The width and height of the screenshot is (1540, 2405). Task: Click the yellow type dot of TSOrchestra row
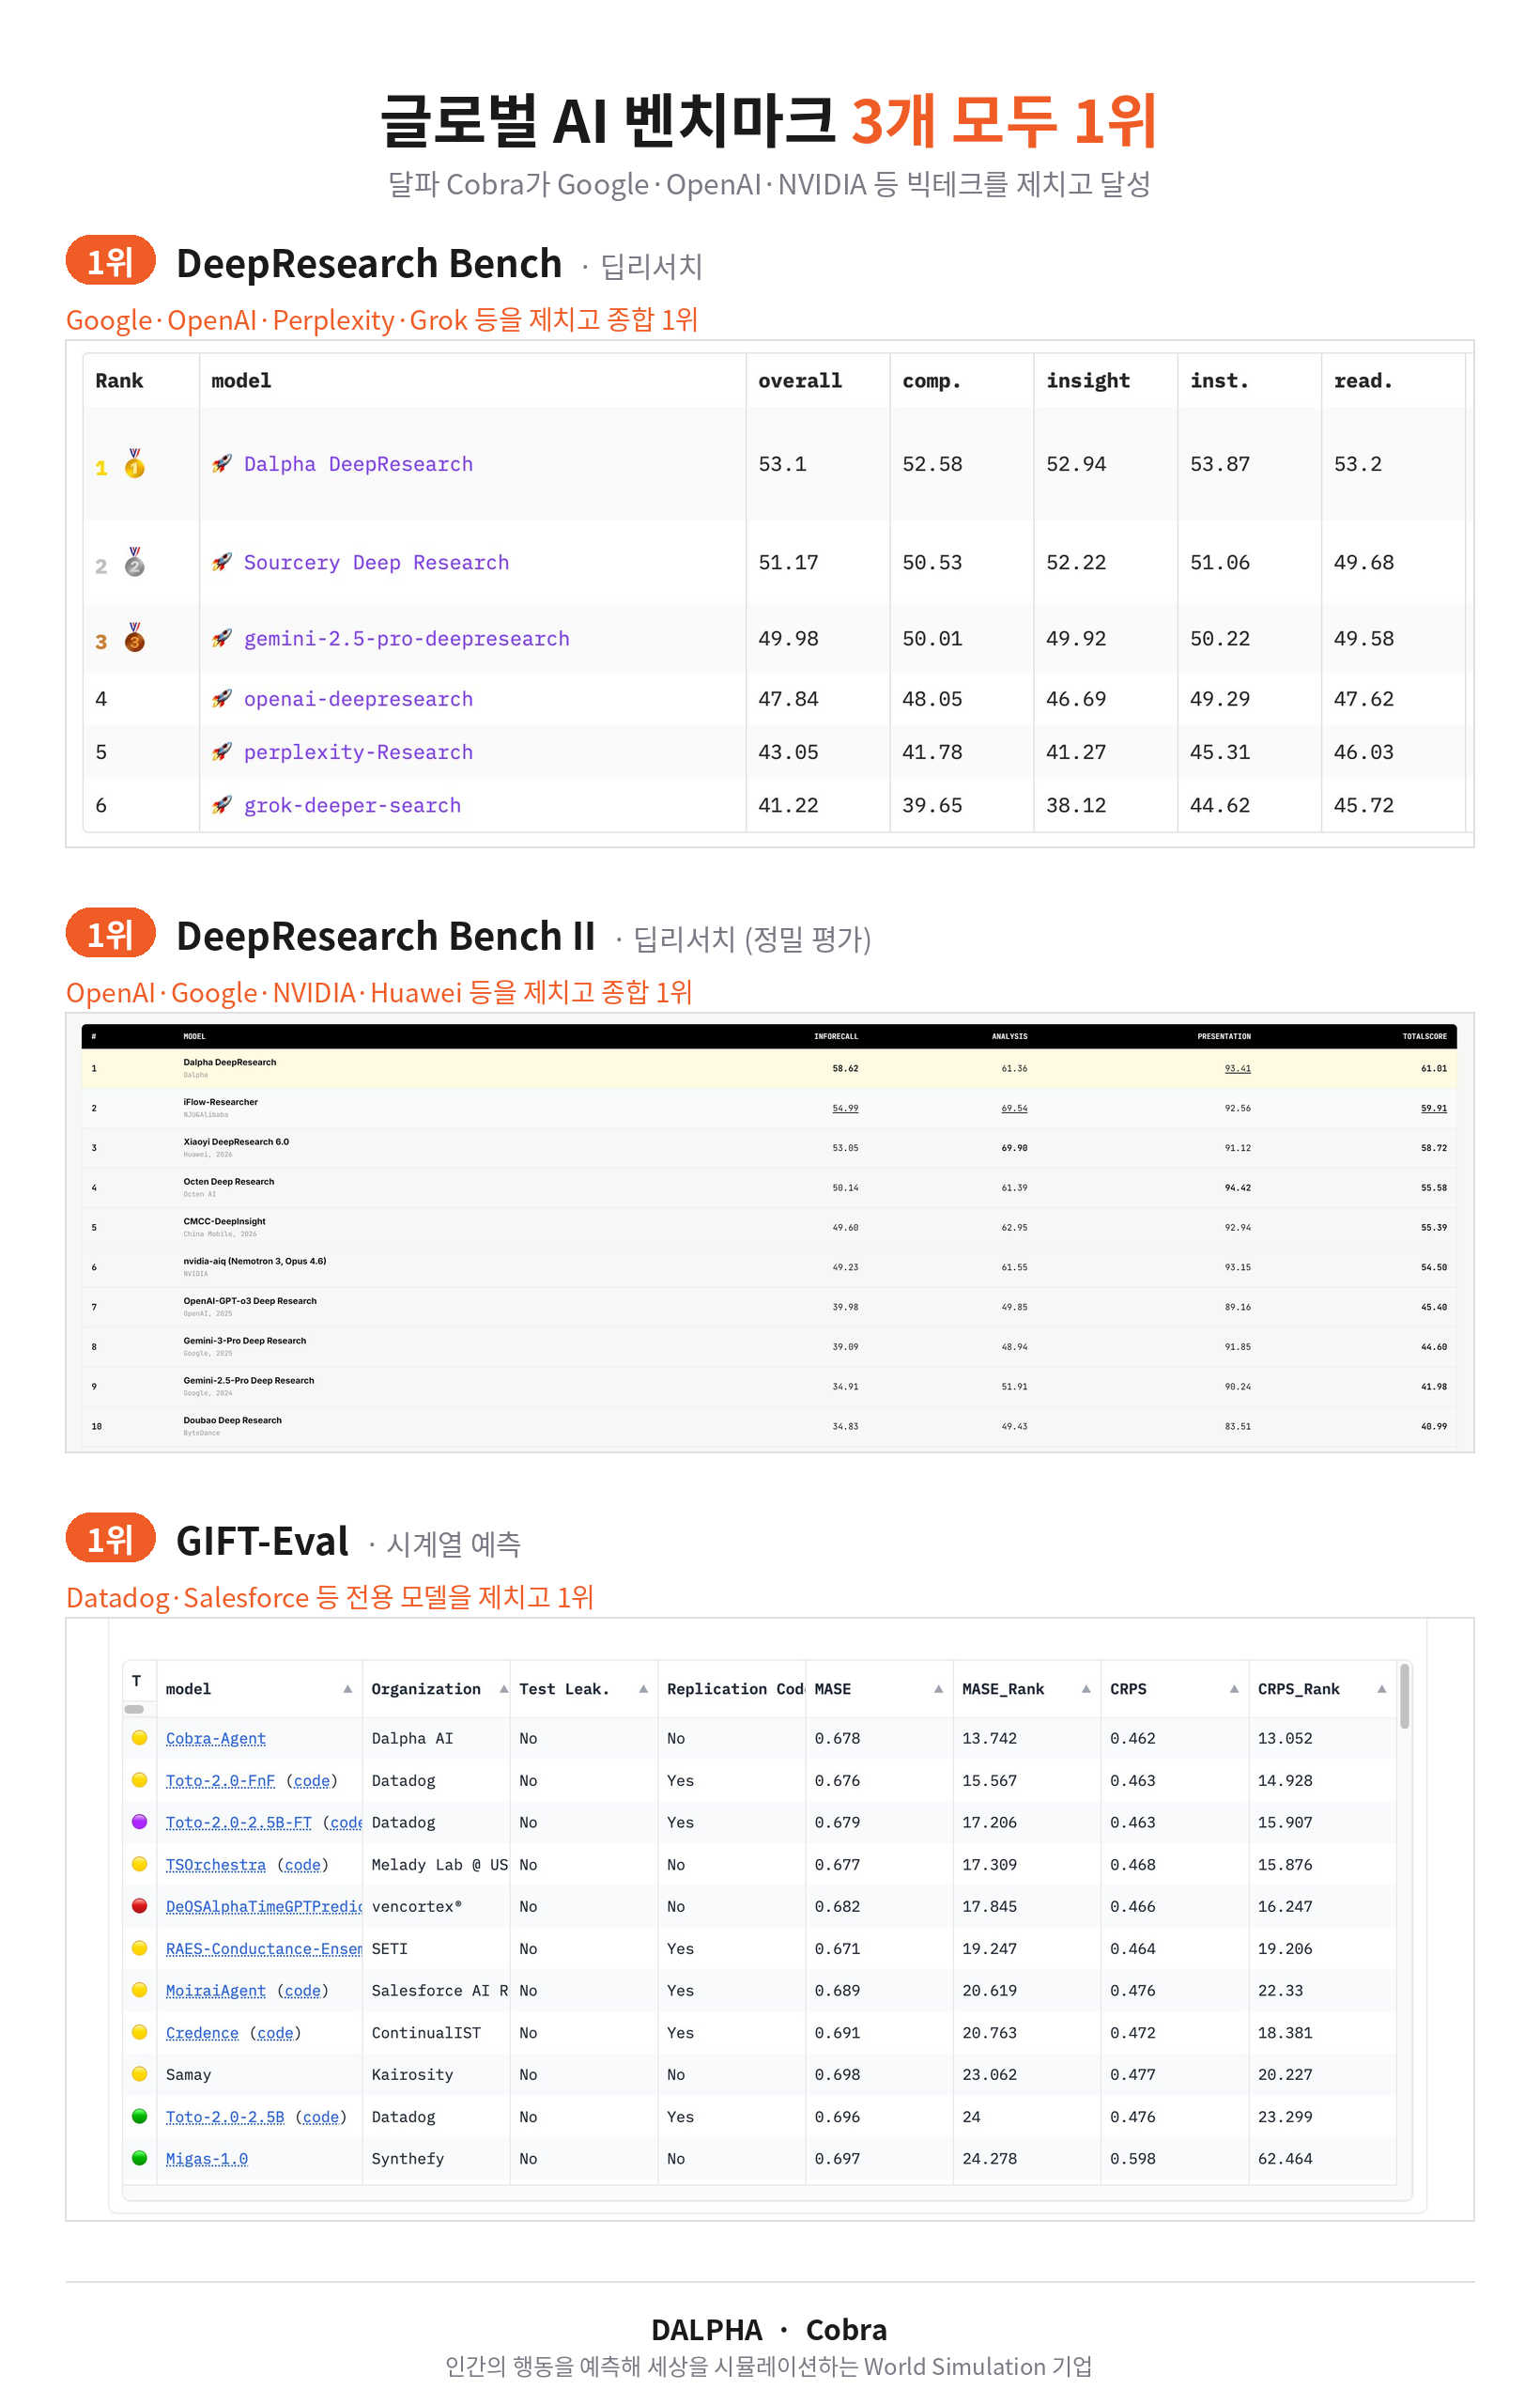[x=140, y=1863]
